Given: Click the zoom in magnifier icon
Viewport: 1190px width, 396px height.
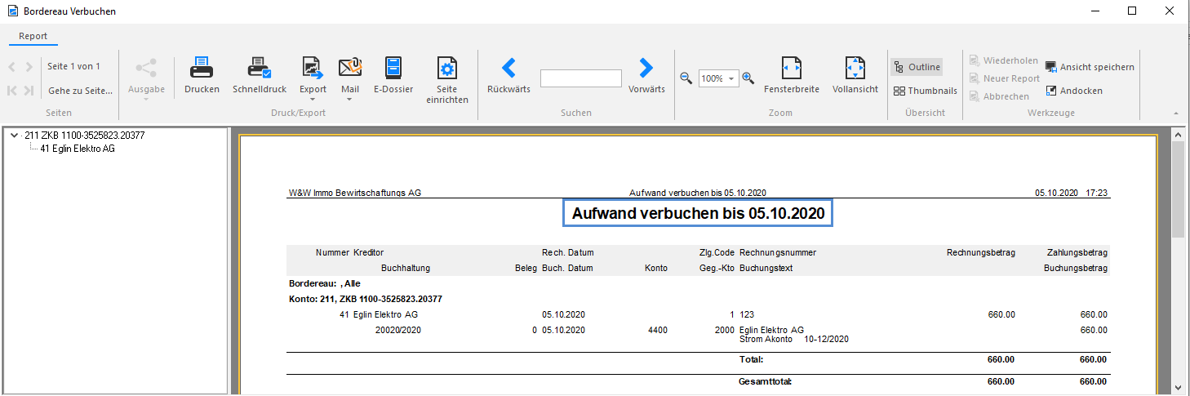Looking at the screenshot, I should 748,78.
